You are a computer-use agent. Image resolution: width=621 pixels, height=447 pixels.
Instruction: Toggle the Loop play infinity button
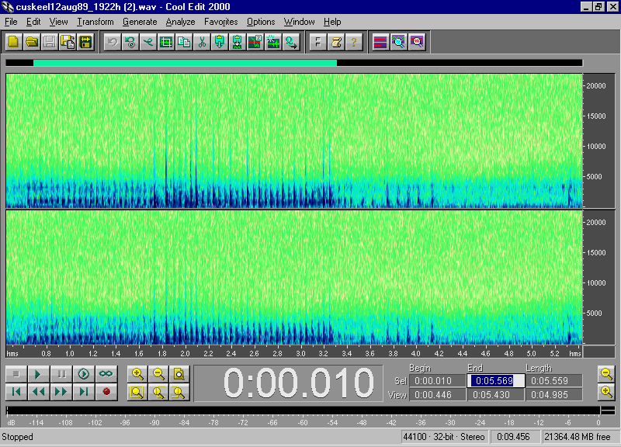coord(106,374)
